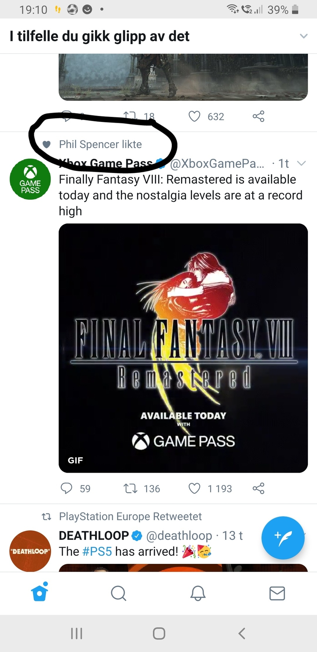Tap the Android back navigation button
The image size is (317, 652).
(242, 633)
